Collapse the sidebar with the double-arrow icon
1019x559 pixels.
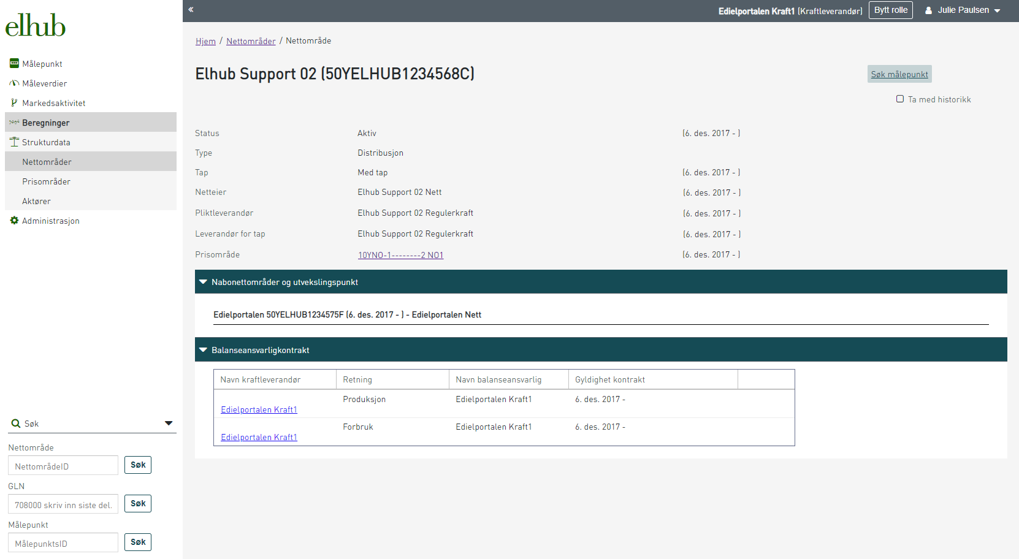tap(191, 10)
